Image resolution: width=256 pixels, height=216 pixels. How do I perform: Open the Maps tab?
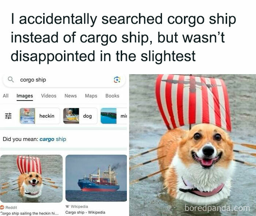pyautogui.click(x=91, y=96)
